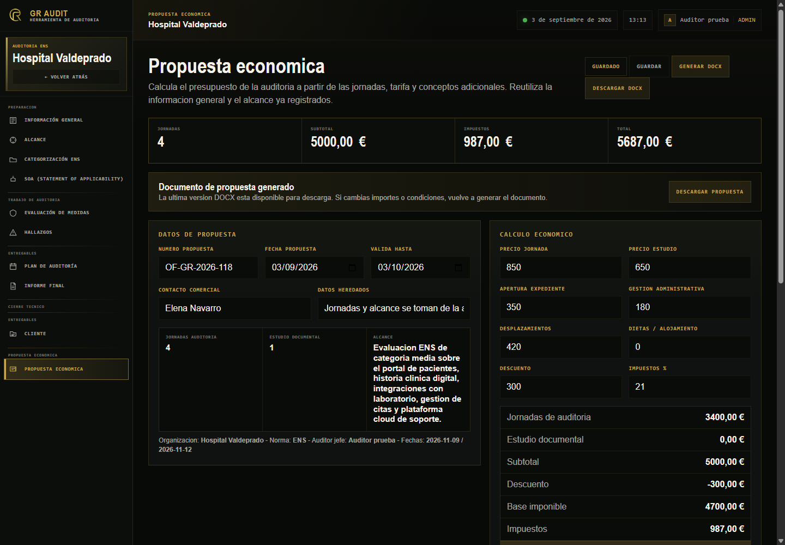The height and width of the screenshot is (545, 785).
Task: Click the Volver Atrás button
Action: (x=66, y=77)
